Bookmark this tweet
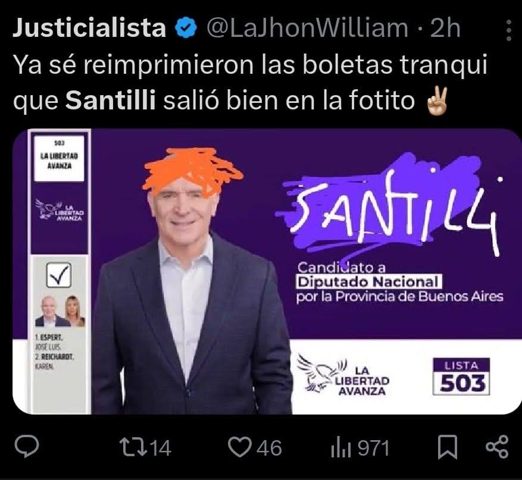The width and height of the screenshot is (522, 480). pos(447,447)
